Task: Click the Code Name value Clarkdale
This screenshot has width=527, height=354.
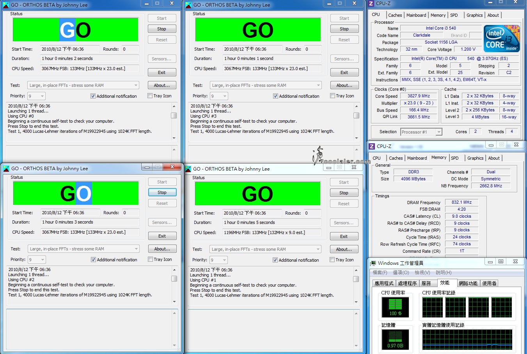Action: tap(421, 35)
